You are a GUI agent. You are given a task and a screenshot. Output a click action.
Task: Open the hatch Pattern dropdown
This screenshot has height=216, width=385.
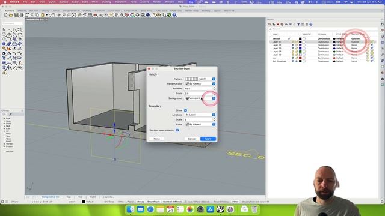tap(200, 79)
